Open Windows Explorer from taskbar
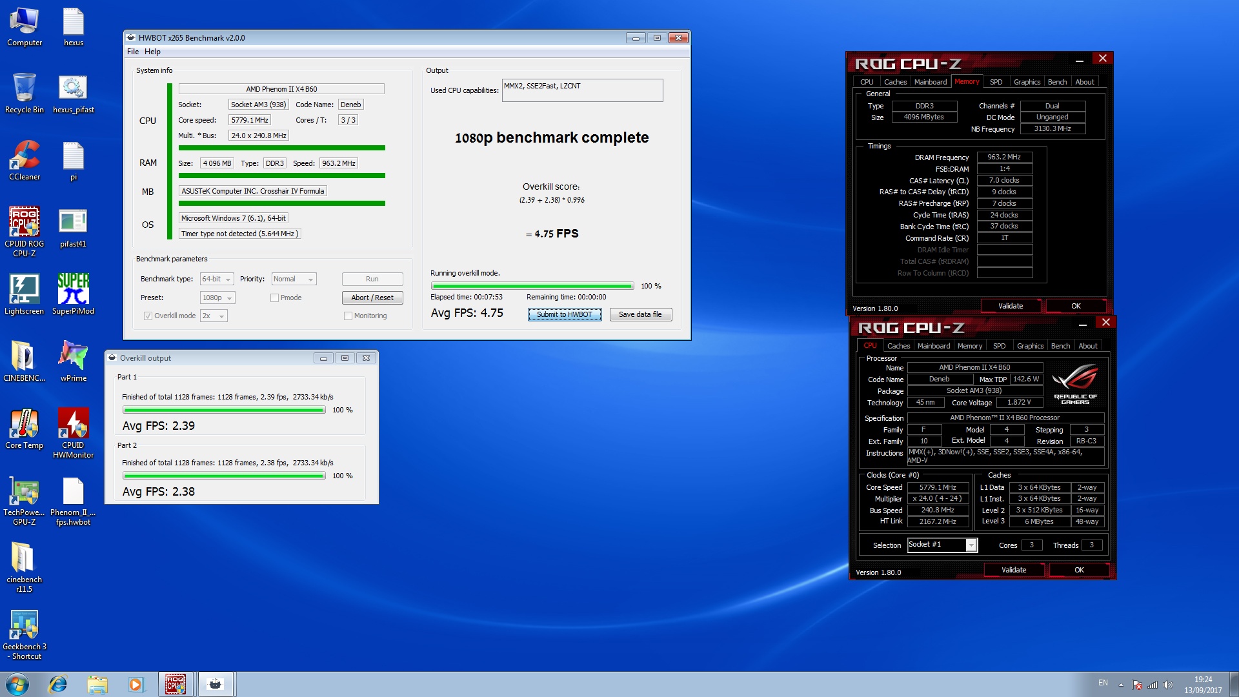Image resolution: width=1239 pixels, height=697 pixels. (97, 684)
